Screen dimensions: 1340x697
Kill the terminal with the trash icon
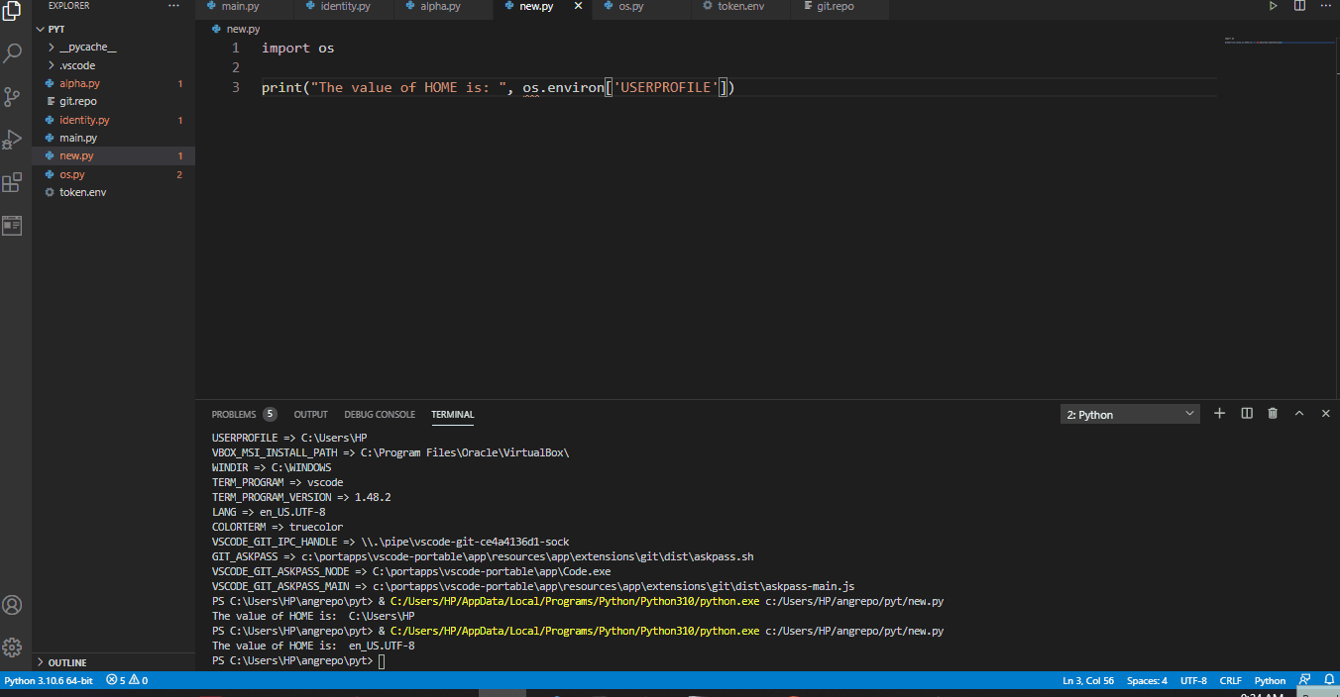(x=1273, y=413)
